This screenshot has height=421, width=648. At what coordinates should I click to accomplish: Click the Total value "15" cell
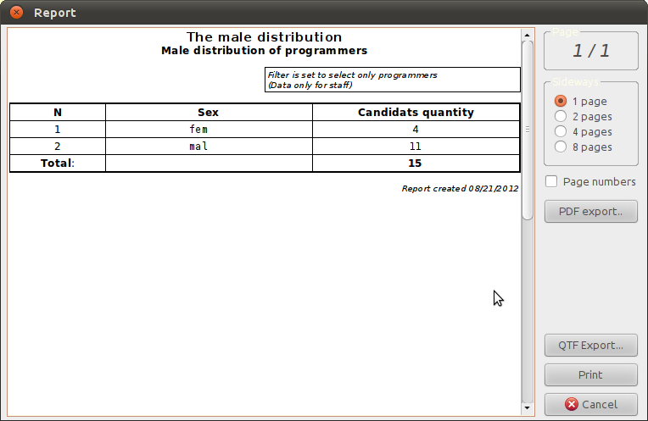pyautogui.click(x=415, y=163)
